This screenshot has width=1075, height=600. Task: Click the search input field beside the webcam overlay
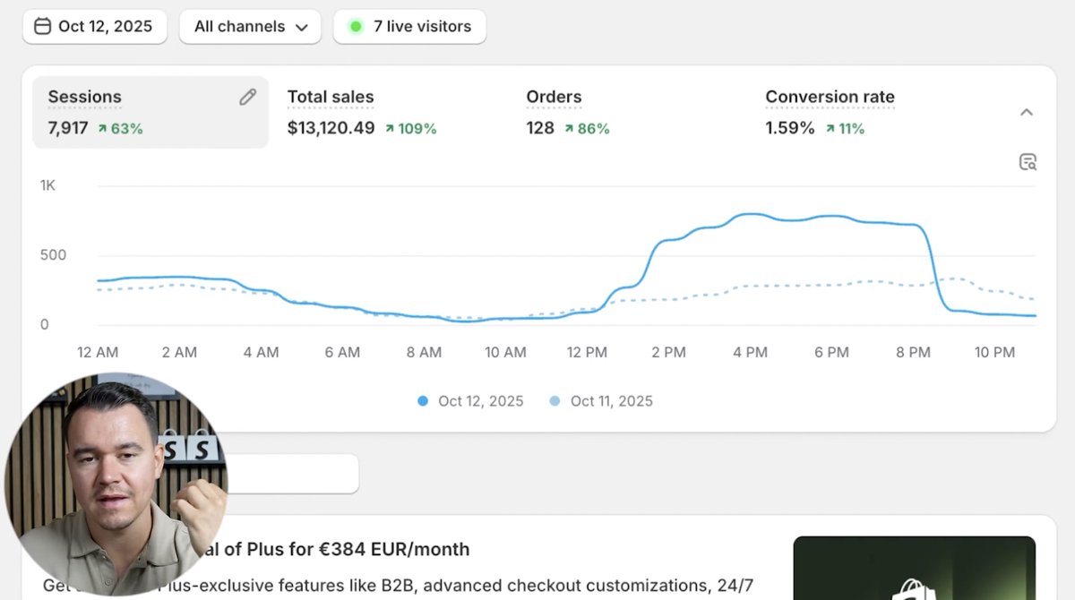click(296, 473)
